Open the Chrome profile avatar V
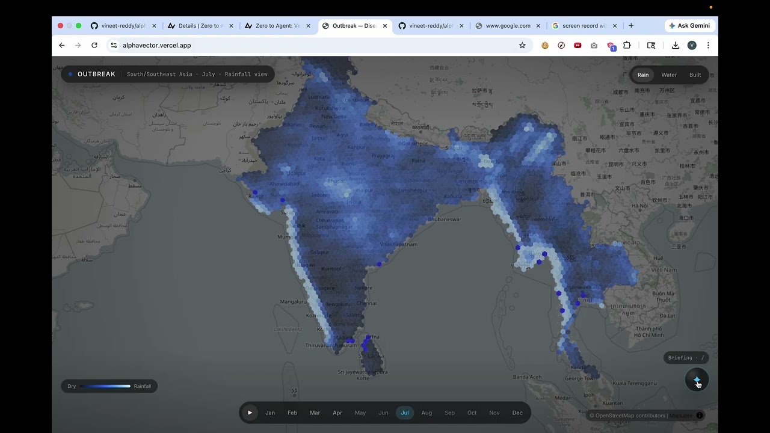Screen dimensions: 770x433 pyautogui.click(x=692, y=45)
